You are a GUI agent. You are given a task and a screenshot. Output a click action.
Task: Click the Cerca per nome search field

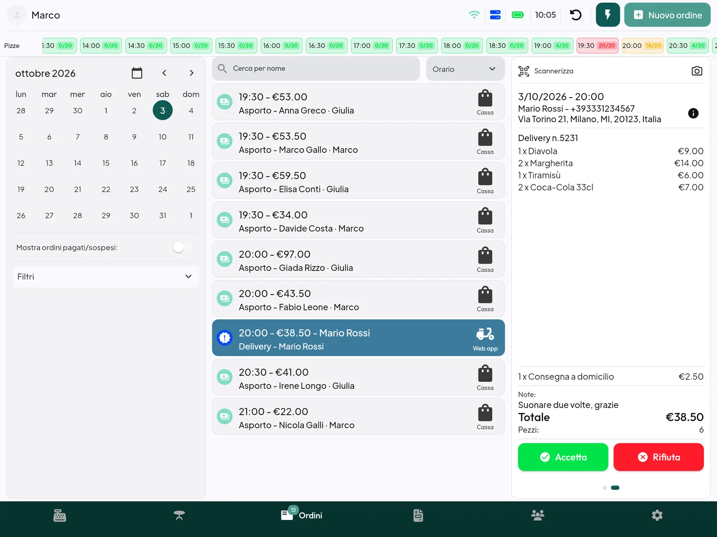[316, 69]
